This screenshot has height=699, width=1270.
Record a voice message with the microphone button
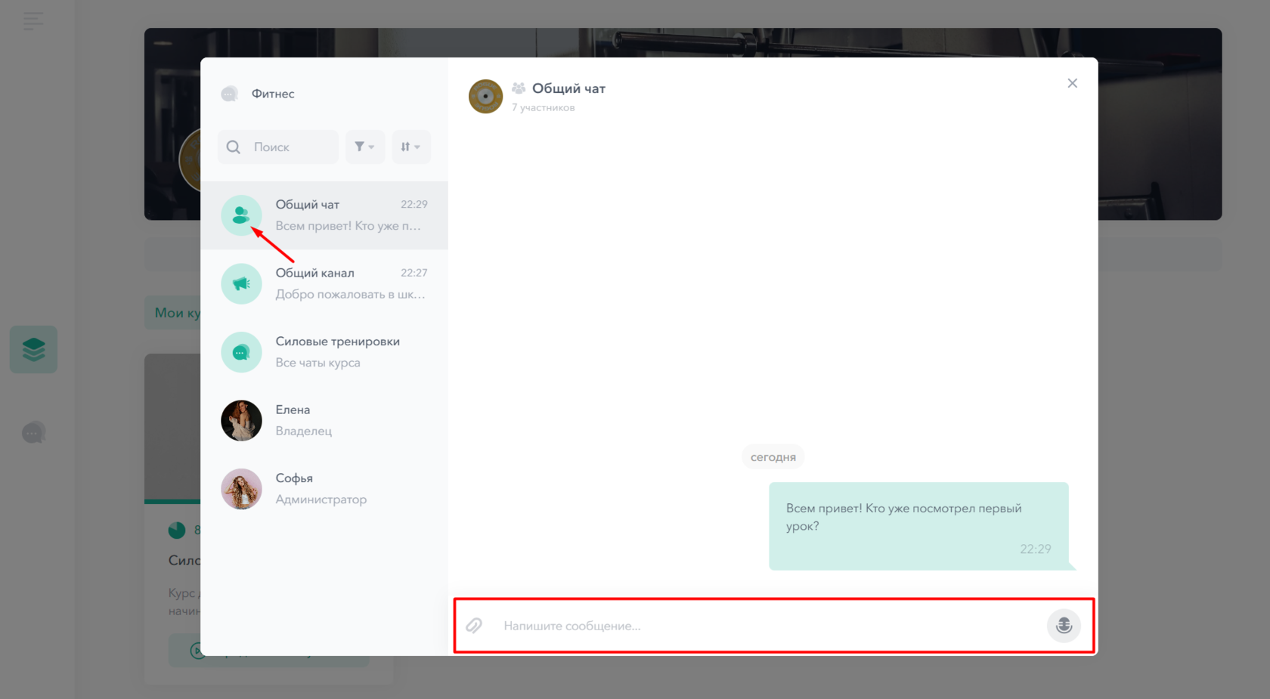click(1064, 626)
